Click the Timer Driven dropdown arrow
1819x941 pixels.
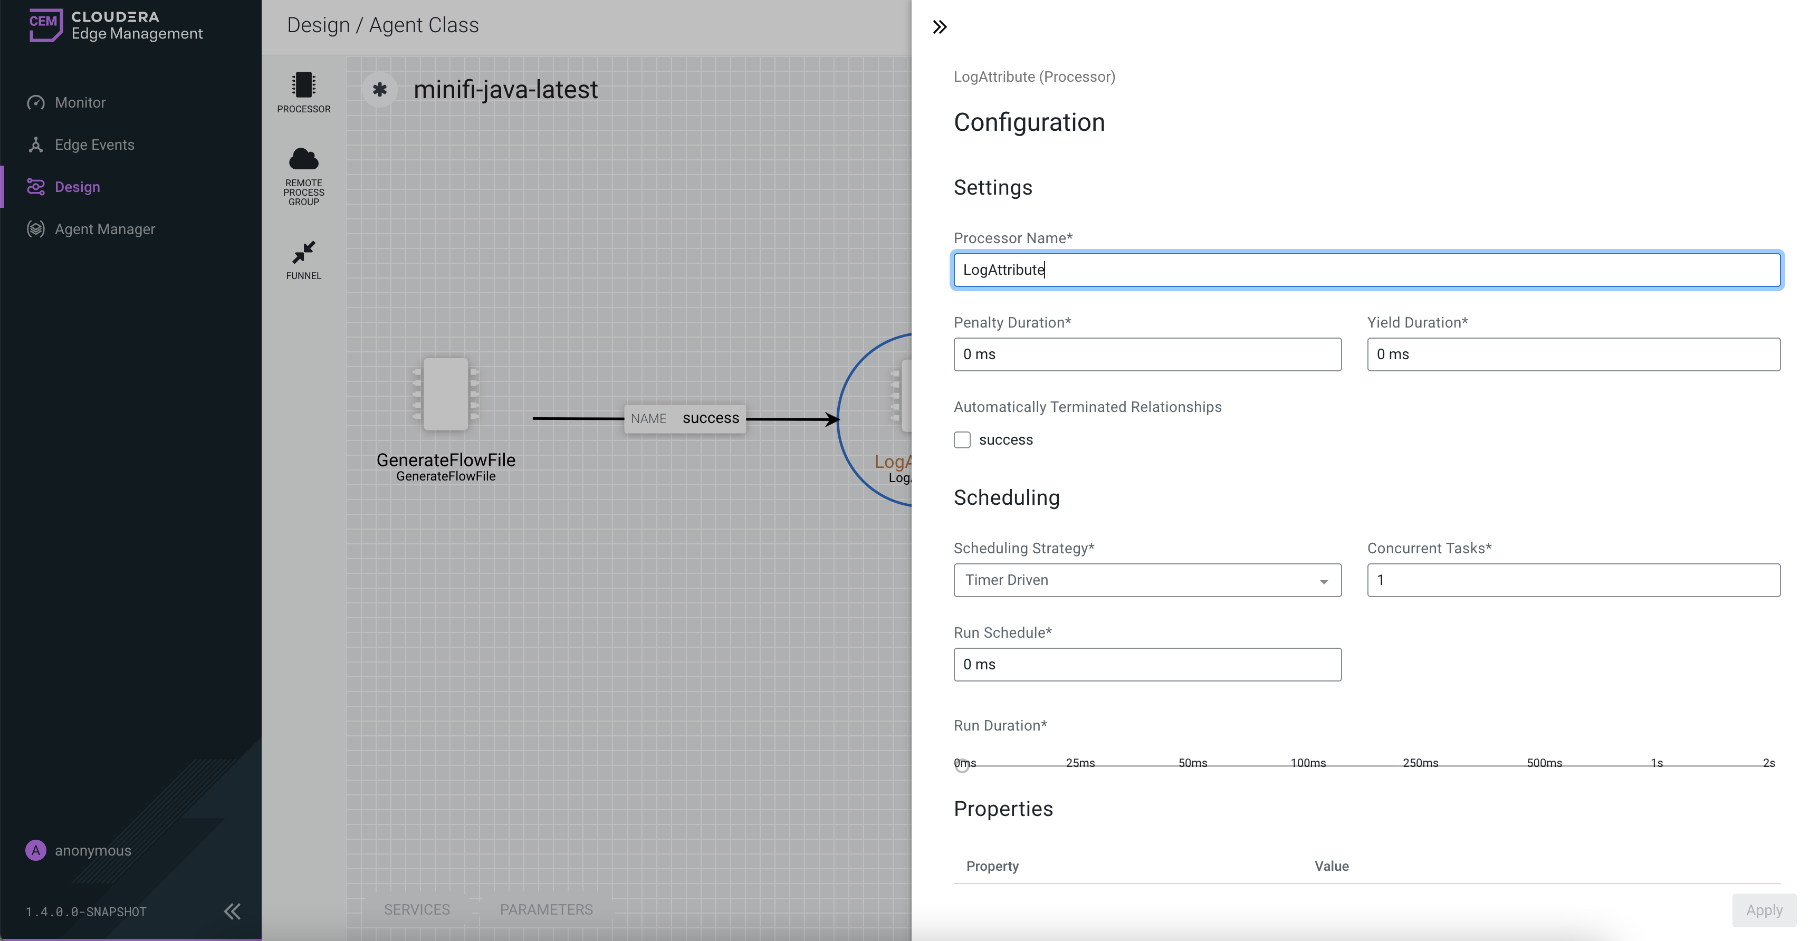(1323, 582)
